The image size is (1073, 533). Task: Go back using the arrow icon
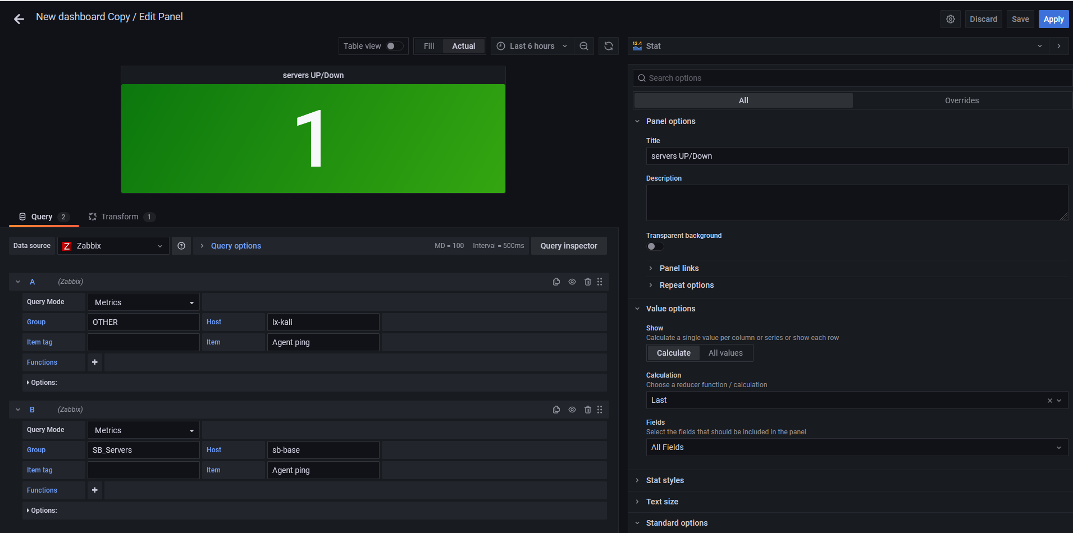pos(19,19)
